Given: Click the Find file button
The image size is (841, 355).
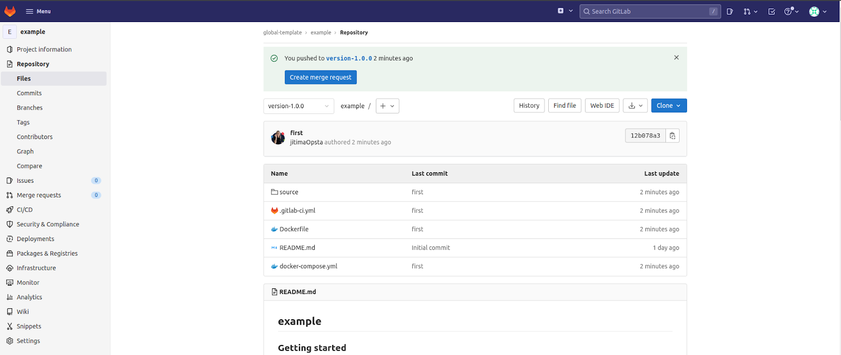Looking at the screenshot, I should pos(565,106).
